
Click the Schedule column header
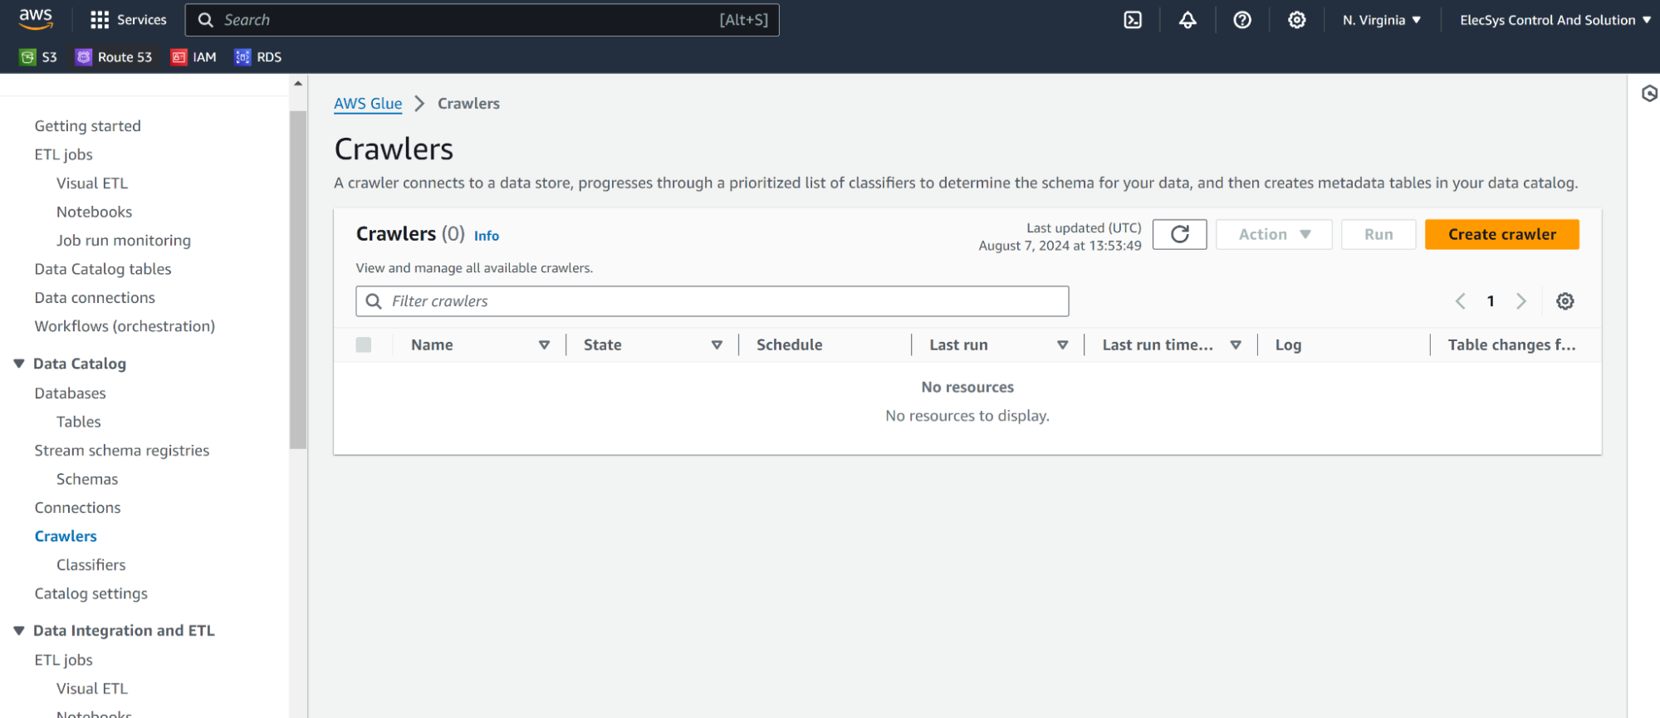click(x=790, y=345)
